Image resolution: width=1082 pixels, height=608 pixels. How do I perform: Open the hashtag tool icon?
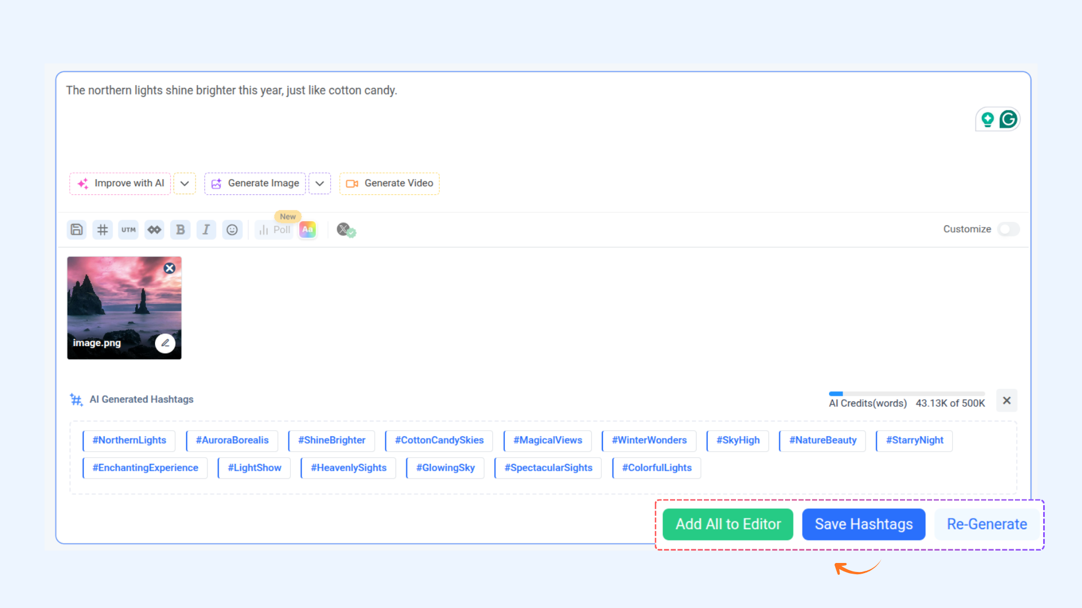[103, 230]
